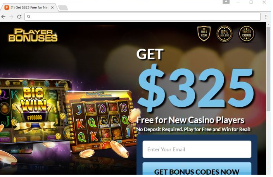Click the Get Bonus Codes Now button
This screenshot has width=273, height=177.
point(197,169)
